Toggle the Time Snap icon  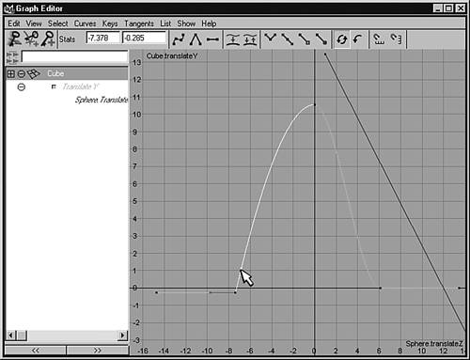coord(379,39)
